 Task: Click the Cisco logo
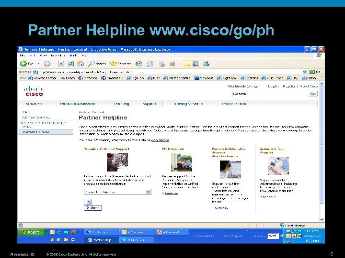coord(34,91)
